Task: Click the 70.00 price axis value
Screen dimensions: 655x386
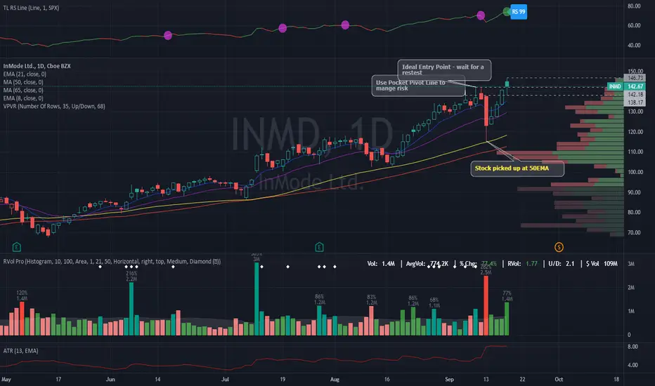Action: coord(634,232)
